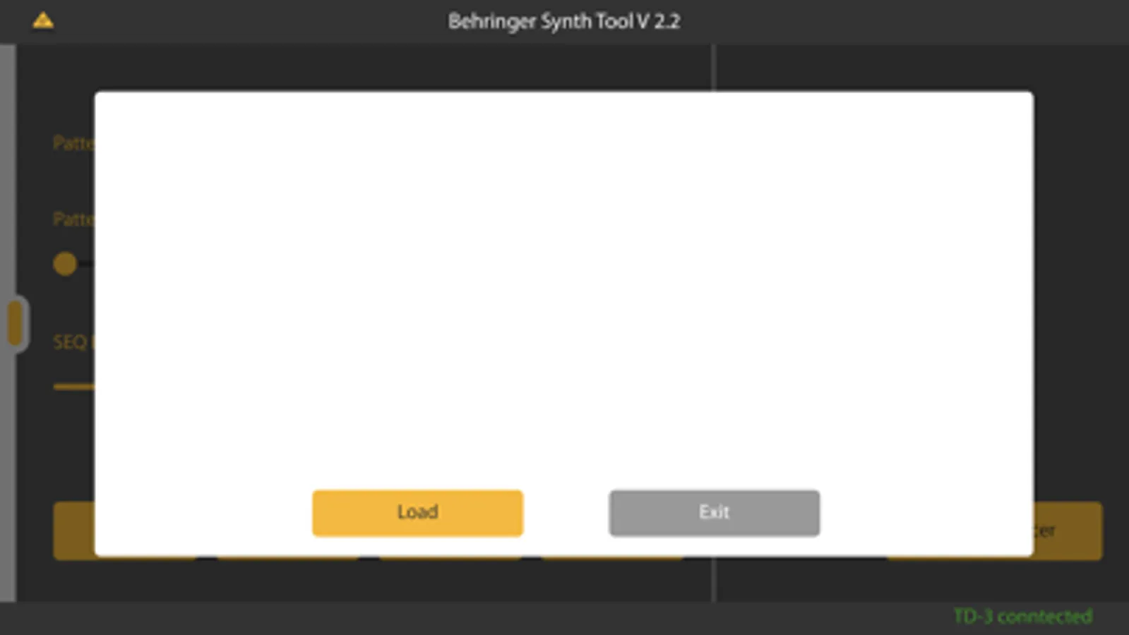
Task: Click the gray Exit button
Action: click(714, 513)
